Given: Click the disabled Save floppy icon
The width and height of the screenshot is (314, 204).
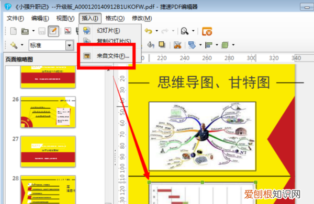Looking at the screenshot, I should (x=42, y=31).
